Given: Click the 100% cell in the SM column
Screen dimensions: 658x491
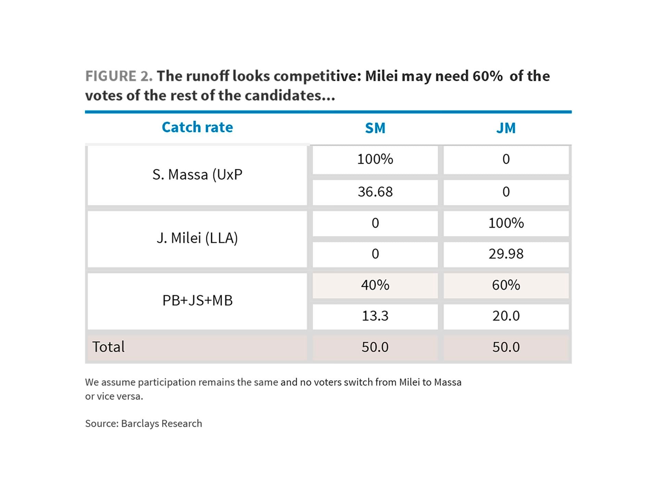Looking at the screenshot, I should (x=375, y=159).
